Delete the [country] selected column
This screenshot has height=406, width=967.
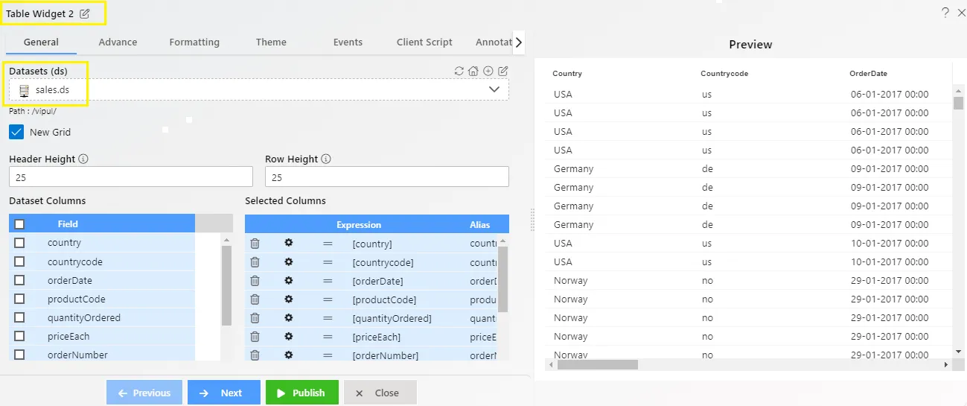255,244
